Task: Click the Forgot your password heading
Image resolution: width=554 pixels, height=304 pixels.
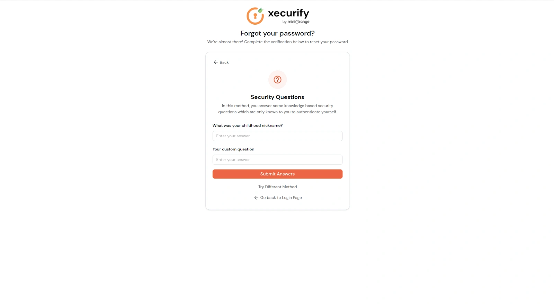Action: tap(277, 33)
